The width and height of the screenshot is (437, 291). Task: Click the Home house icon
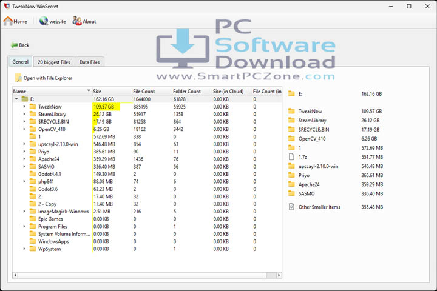(8, 21)
